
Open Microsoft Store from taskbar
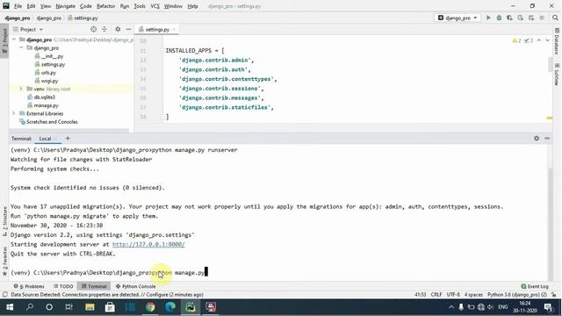tap(110, 307)
